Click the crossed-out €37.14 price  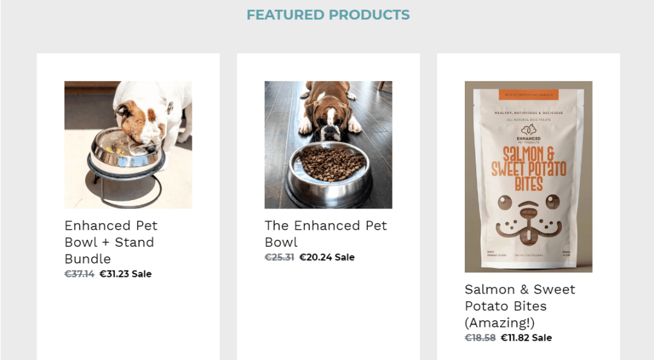[x=80, y=274]
